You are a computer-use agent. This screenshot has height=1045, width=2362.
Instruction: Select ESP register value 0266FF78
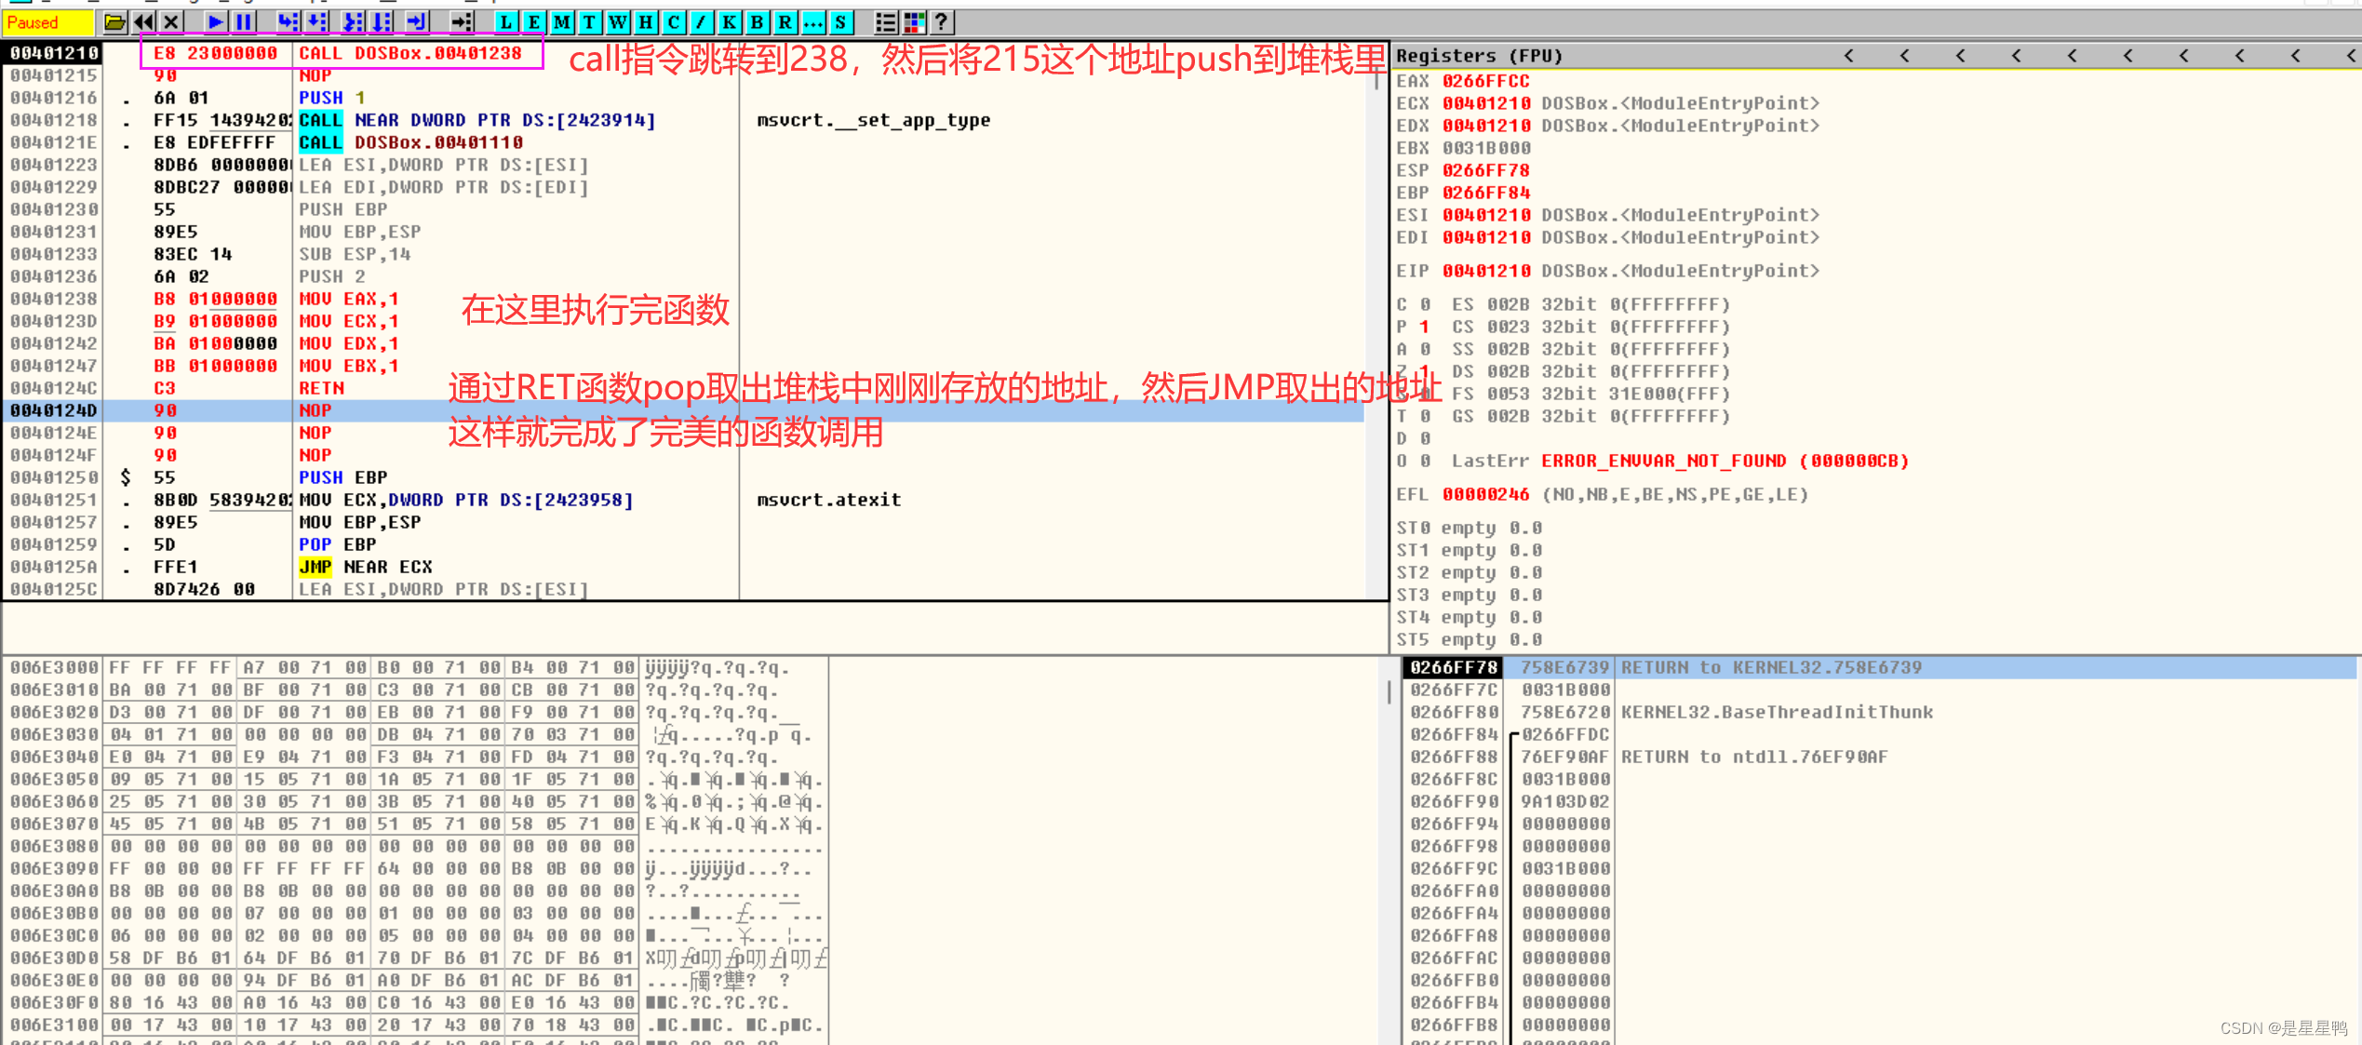[x=1486, y=170]
